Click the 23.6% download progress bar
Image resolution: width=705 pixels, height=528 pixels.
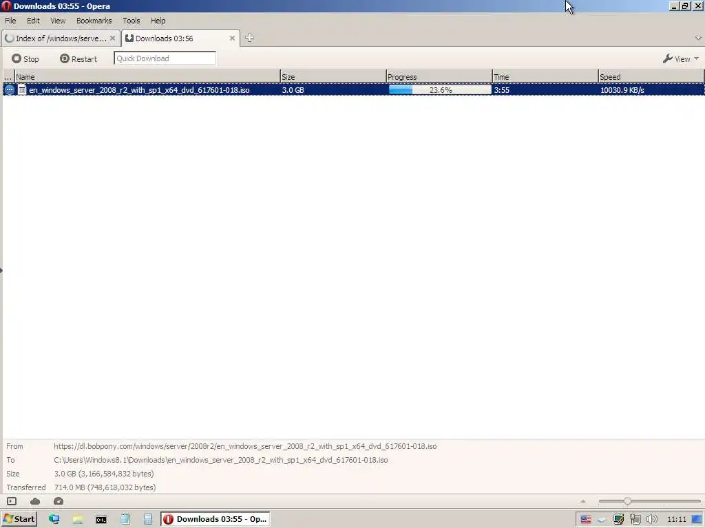click(x=440, y=90)
